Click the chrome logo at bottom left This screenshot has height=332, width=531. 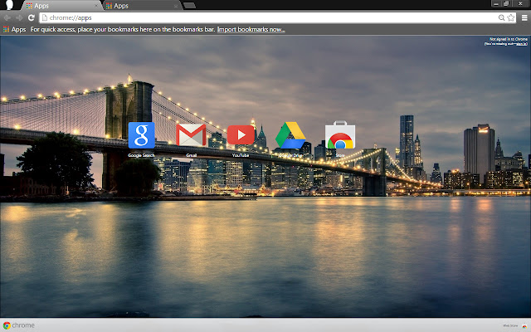(18, 325)
